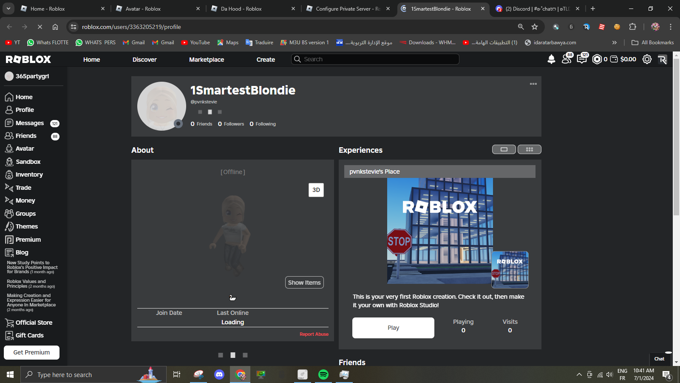Open All Bookmarks folder
Image resolution: width=680 pixels, height=383 pixels.
pyautogui.click(x=653, y=43)
